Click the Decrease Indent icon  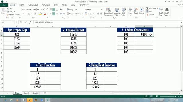61,14
